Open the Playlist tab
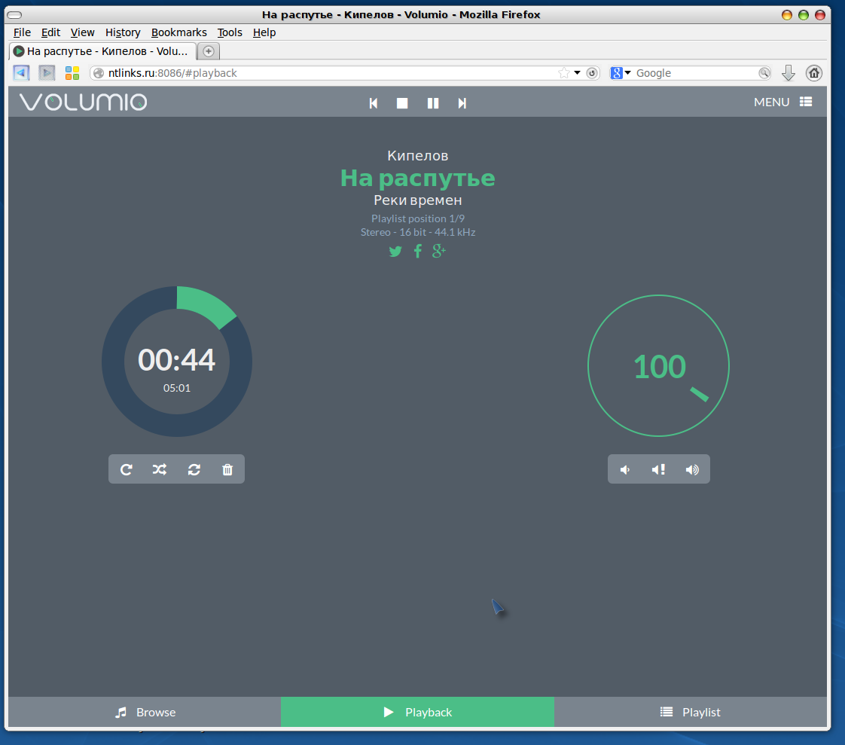845x745 pixels. click(x=691, y=712)
